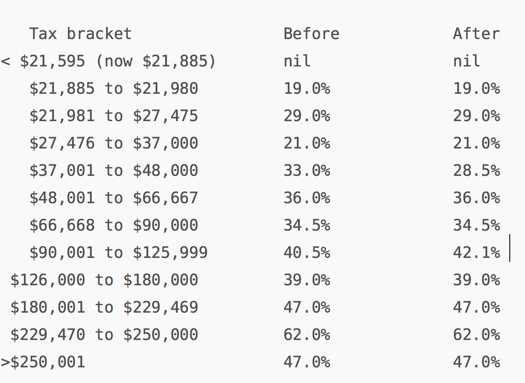Select the "$21,981 to $27,475" bracket text

[x=114, y=116]
